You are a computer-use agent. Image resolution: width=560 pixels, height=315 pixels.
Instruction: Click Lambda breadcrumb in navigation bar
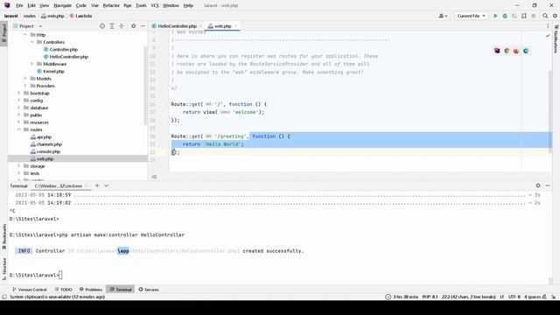point(81,16)
